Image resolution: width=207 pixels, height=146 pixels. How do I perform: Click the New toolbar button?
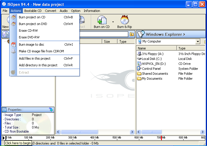point(6,22)
